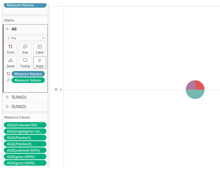Open the Angle mark card
The width and height of the screenshot is (220, 169).
coord(39,63)
